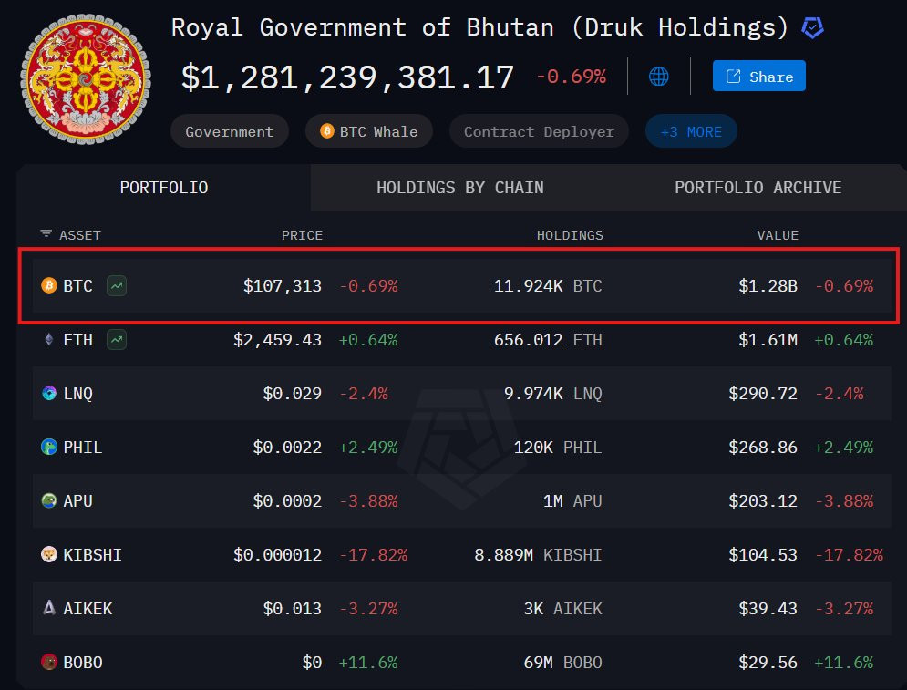
Task: Click the $39.43 AIKEK value
Action: [768, 609]
